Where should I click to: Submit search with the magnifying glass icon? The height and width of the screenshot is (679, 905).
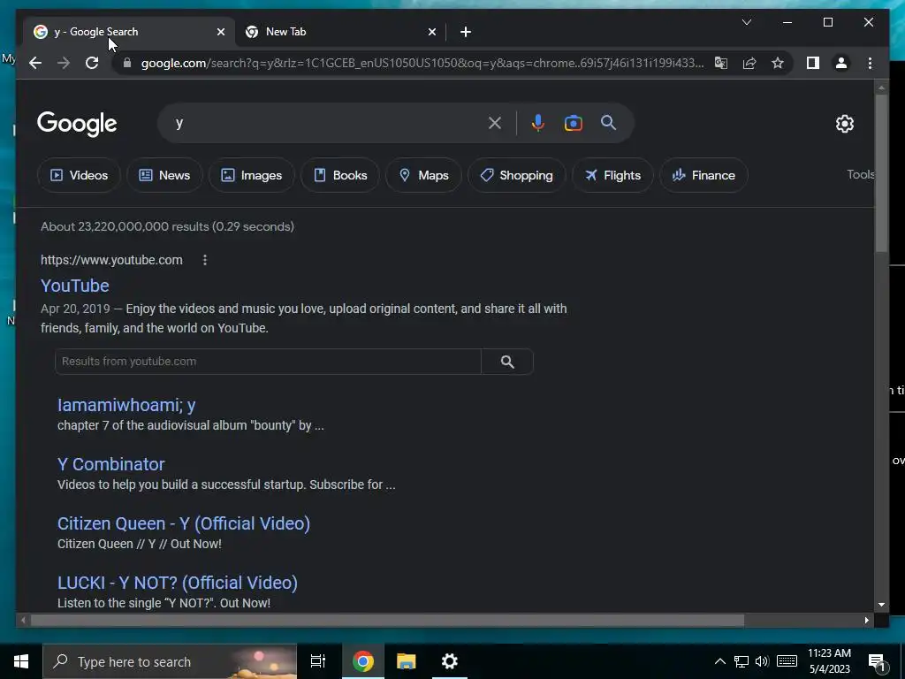[x=608, y=123]
